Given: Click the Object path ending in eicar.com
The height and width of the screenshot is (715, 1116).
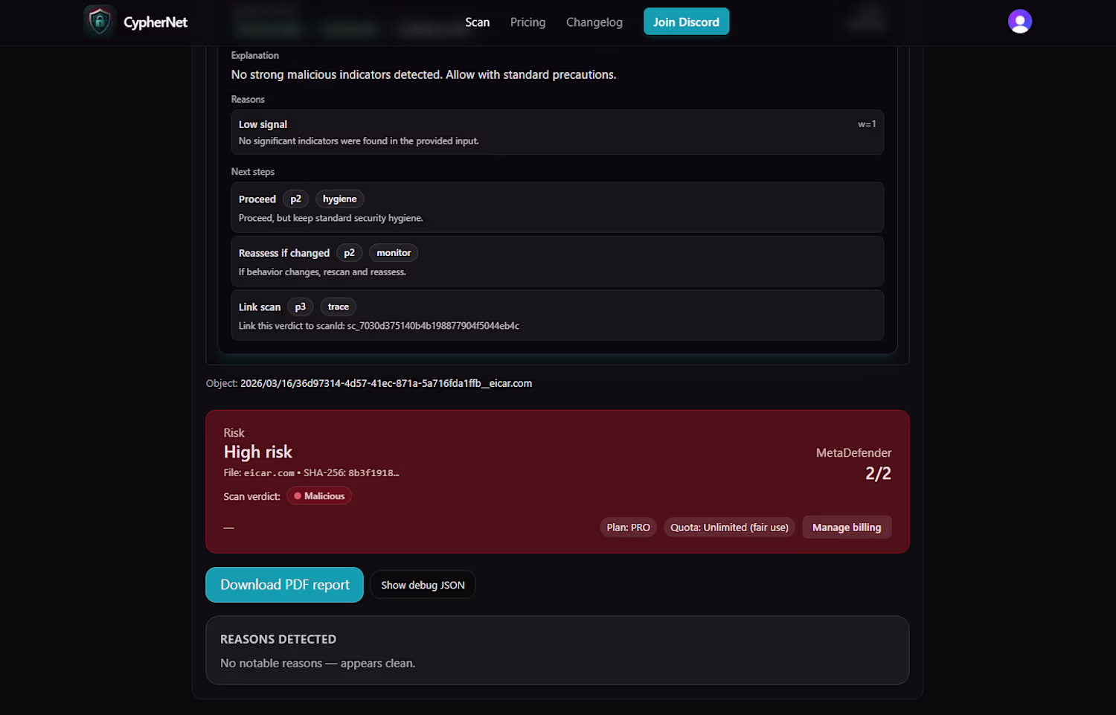Looking at the screenshot, I should click(x=386, y=383).
